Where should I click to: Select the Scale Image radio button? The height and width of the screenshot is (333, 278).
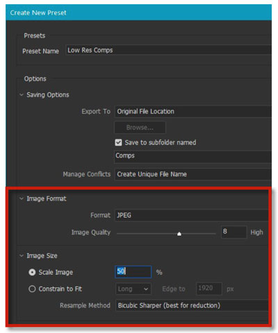pyautogui.click(x=32, y=273)
